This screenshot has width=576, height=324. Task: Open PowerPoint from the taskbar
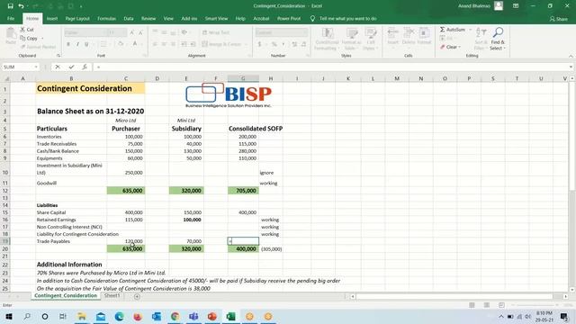pyautogui.click(x=212, y=316)
